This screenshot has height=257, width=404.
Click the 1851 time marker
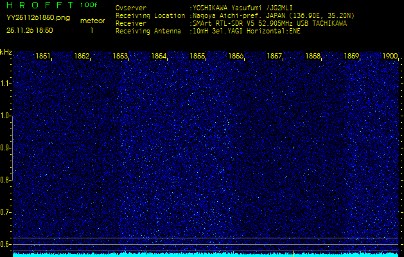pos(43,57)
